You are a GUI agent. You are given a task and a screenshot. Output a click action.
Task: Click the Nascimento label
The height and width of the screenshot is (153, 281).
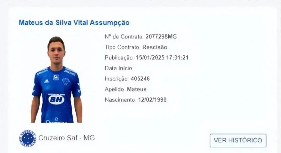coord(120,100)
